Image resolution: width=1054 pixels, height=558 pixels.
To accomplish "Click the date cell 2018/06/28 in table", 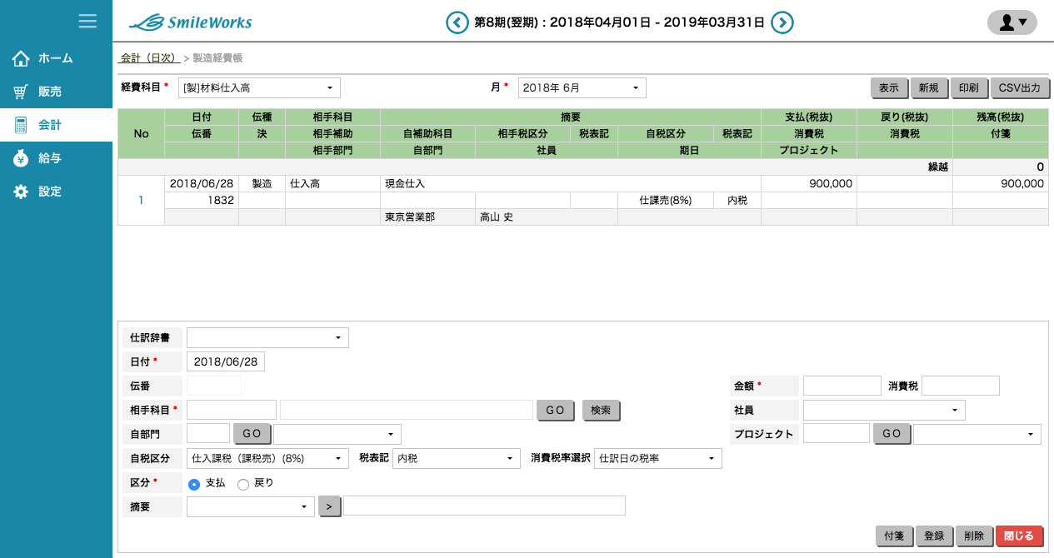I will (x=202, y=183).
